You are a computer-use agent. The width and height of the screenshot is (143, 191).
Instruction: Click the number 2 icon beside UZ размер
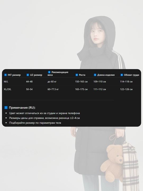pyautogui.click(x=28, y=75)
